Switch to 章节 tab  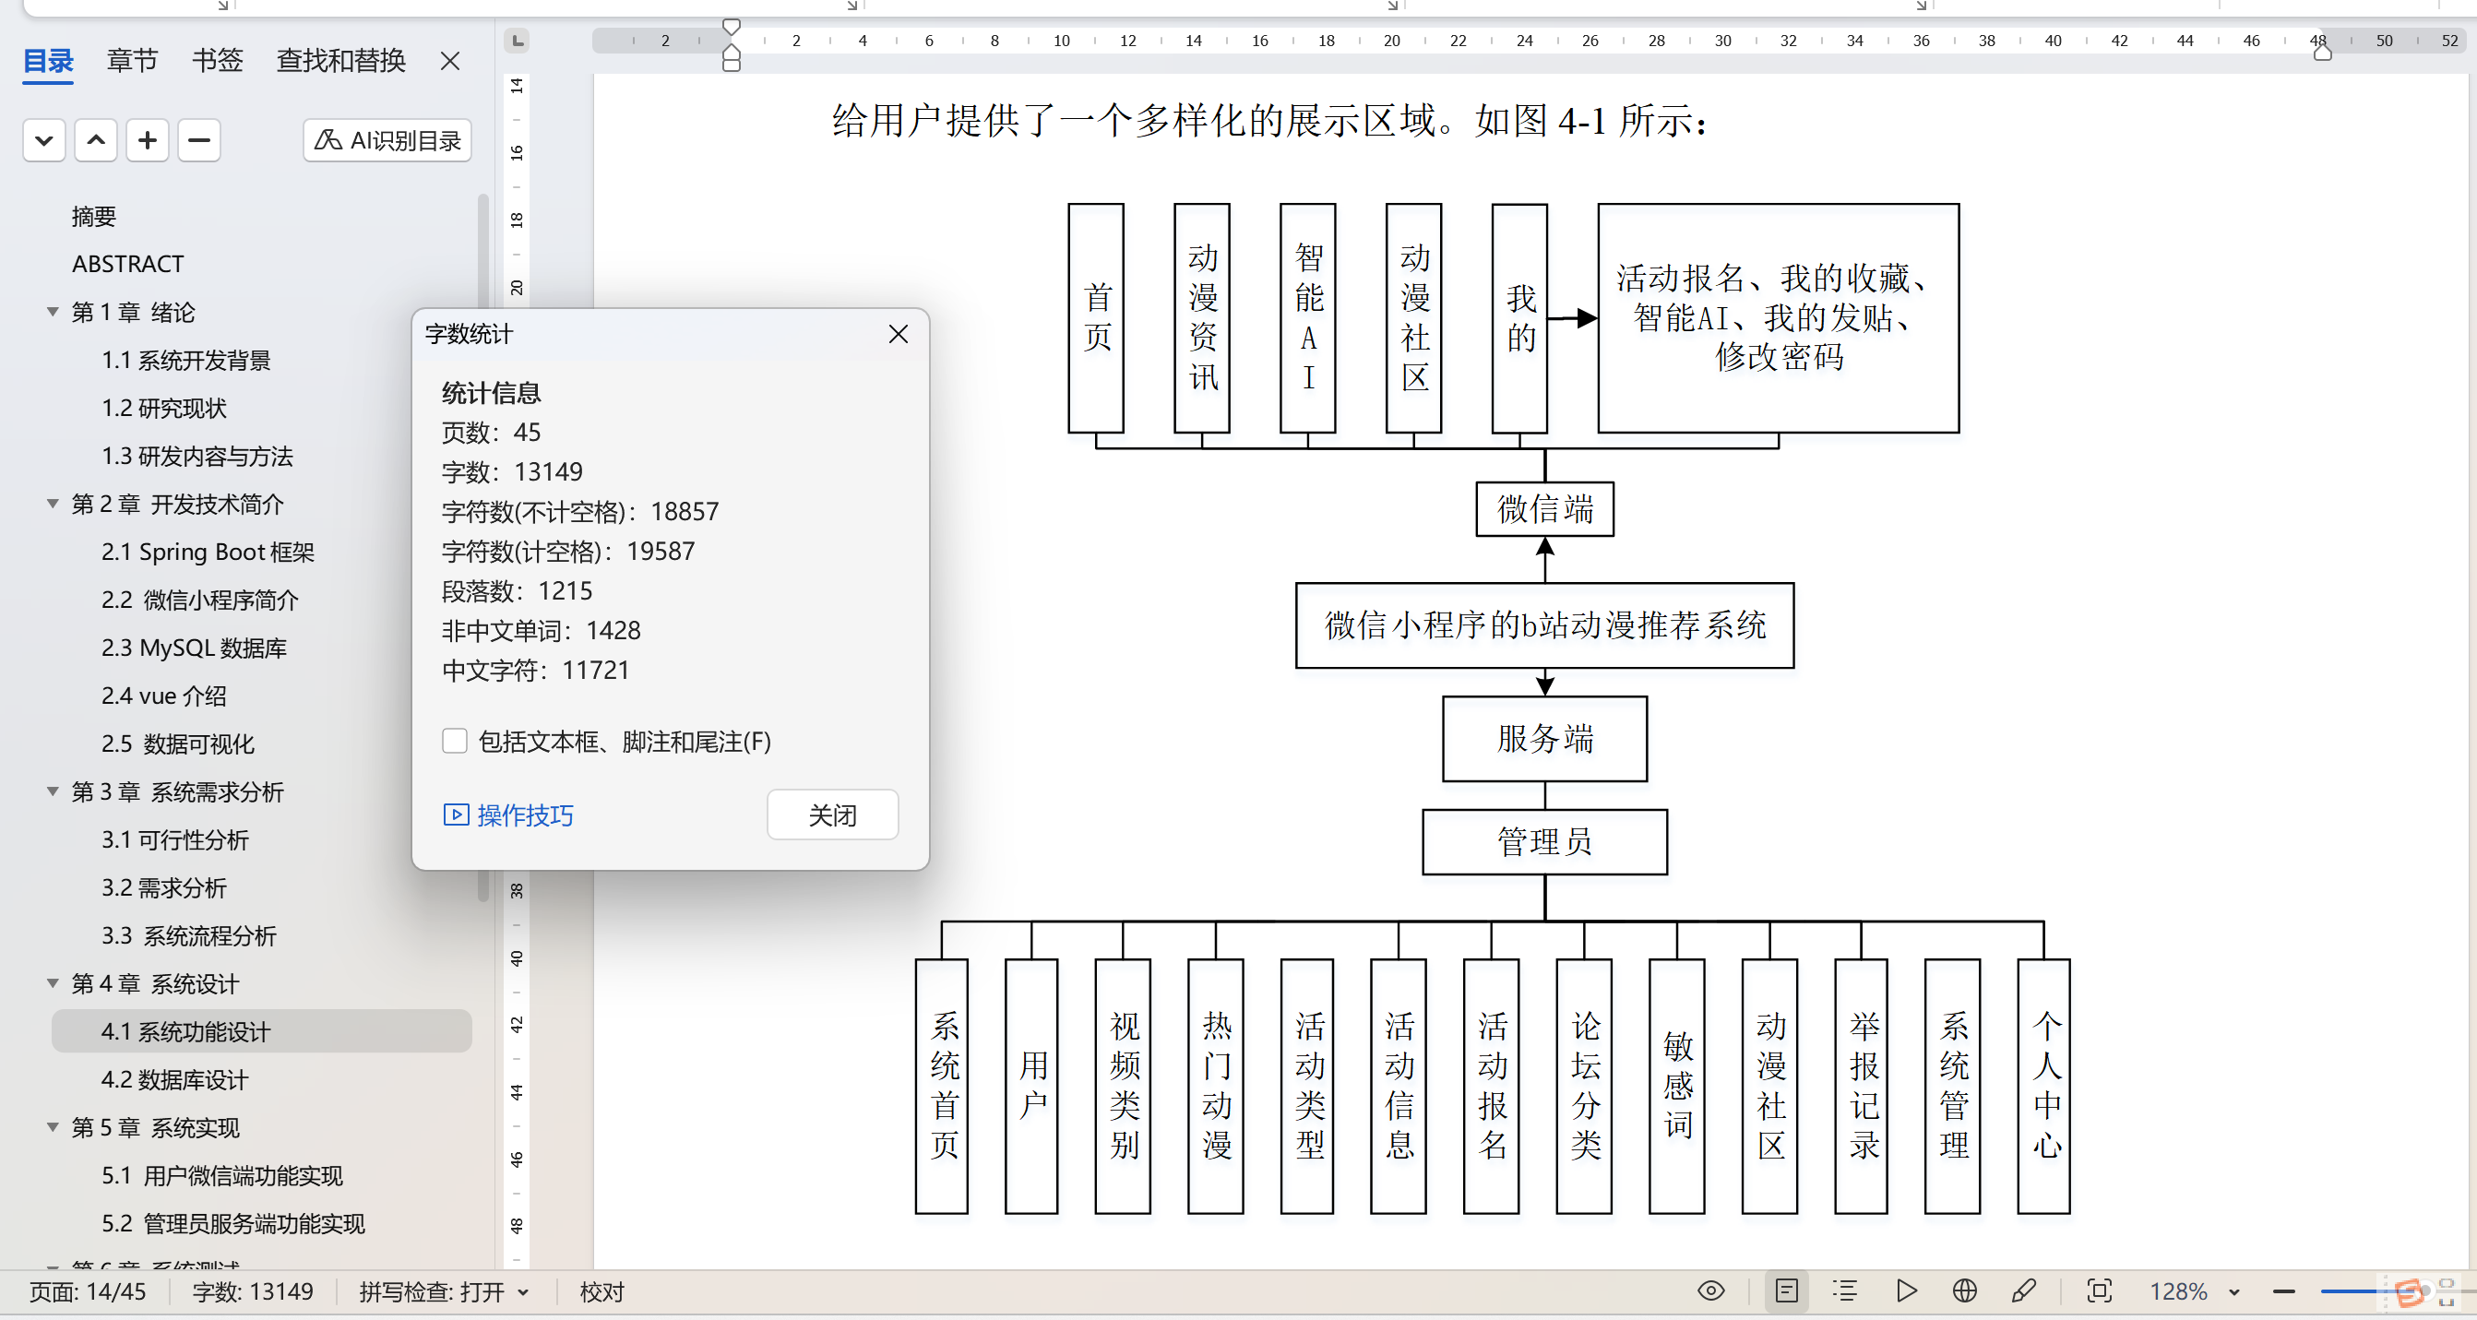coord(132,61)
